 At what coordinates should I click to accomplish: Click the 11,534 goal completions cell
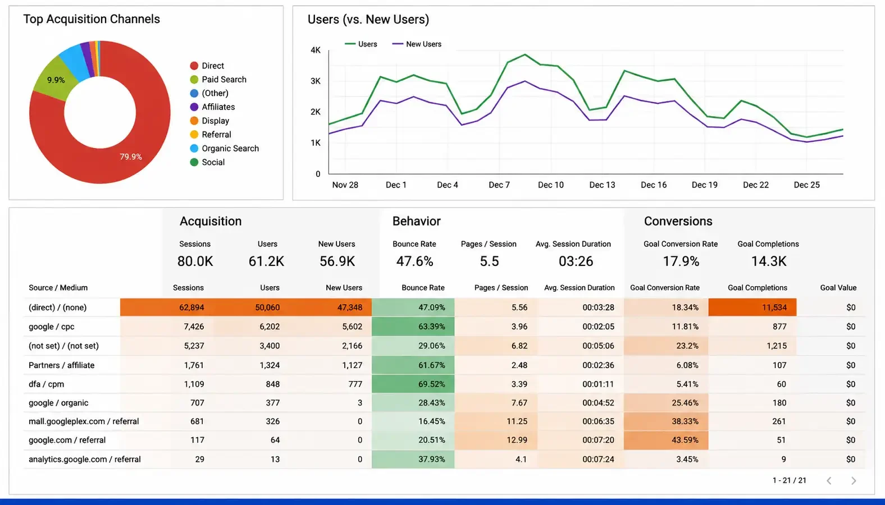752,307
